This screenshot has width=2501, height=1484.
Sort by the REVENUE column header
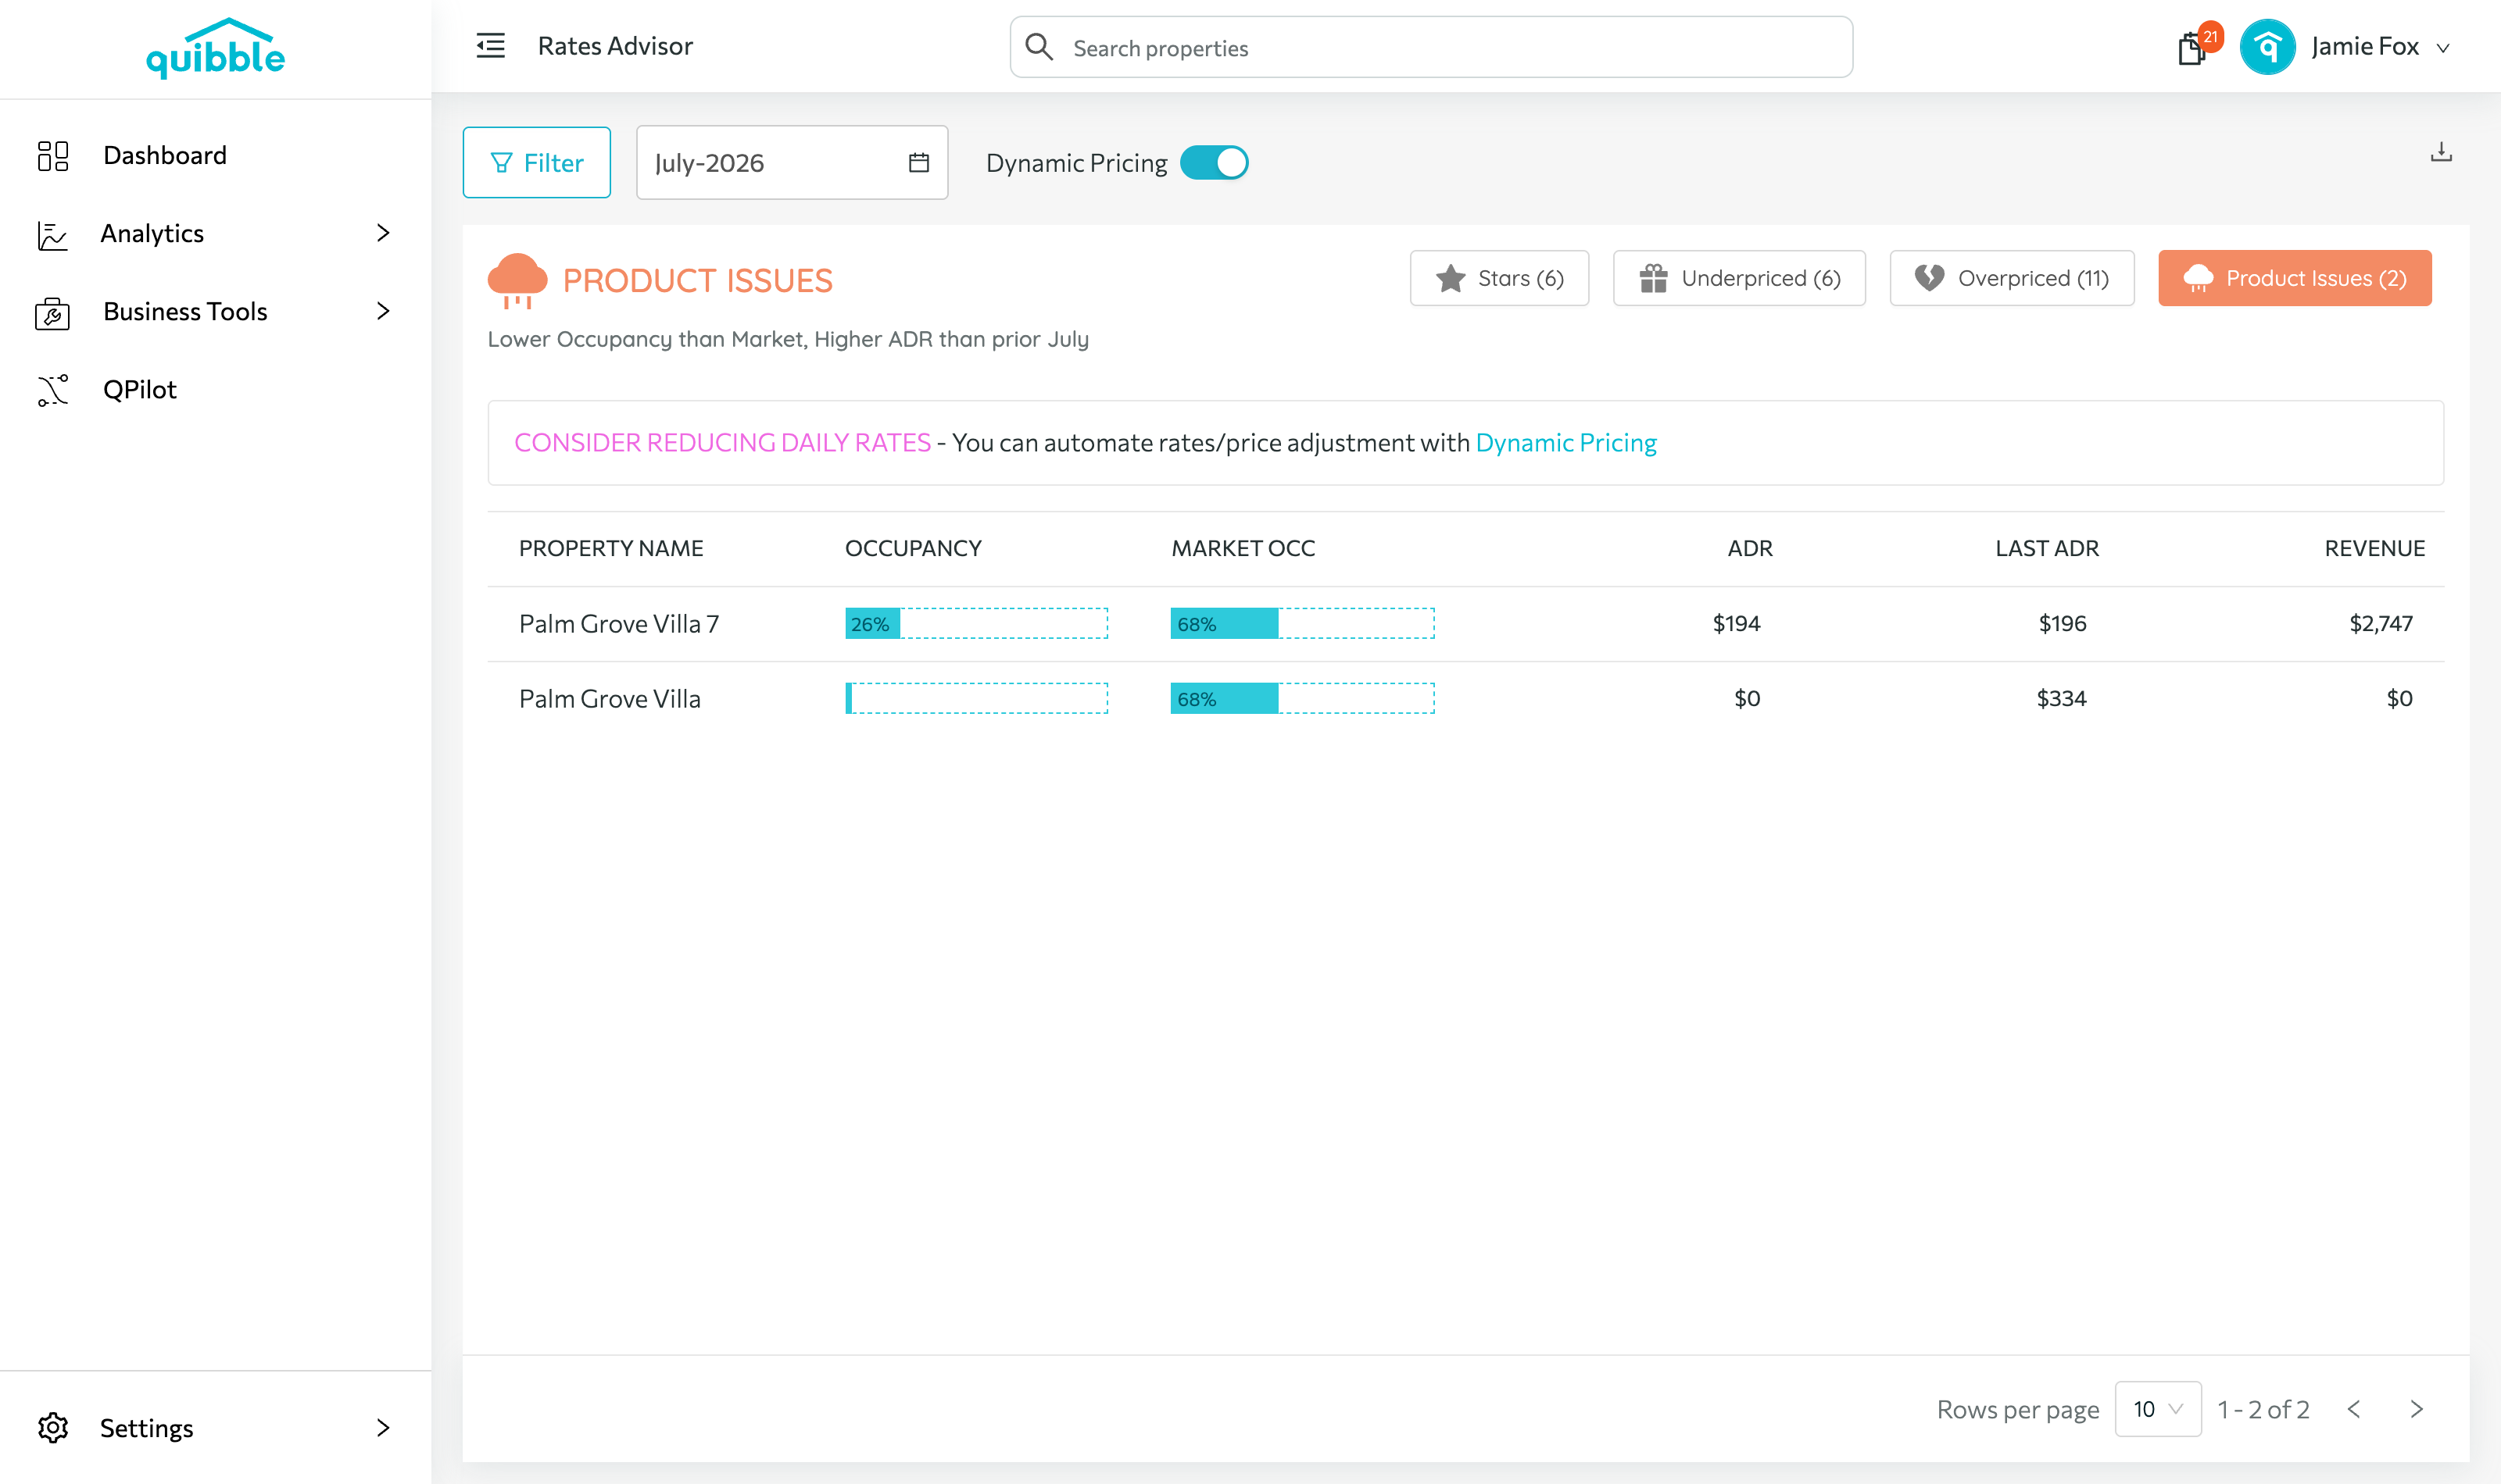point(2374,548)
